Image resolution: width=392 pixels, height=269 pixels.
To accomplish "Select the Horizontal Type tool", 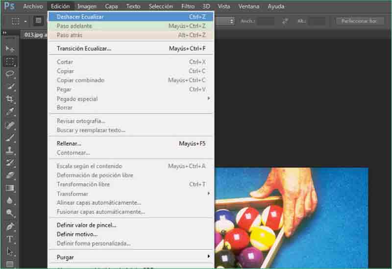I will click(x=9, y=239).
